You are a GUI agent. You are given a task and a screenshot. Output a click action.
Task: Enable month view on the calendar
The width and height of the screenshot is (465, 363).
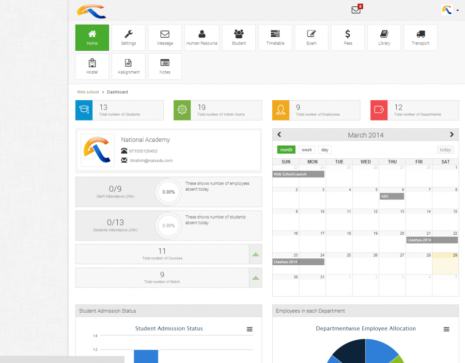point(286,150)
